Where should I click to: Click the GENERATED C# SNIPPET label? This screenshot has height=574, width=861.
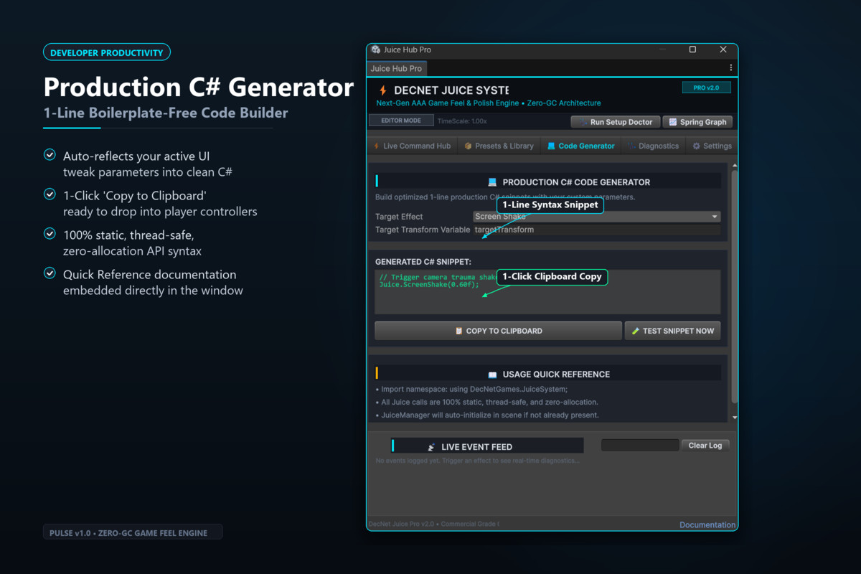coord(423,262)
